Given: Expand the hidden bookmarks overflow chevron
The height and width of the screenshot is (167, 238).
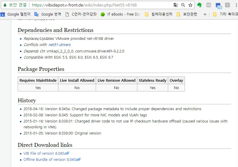Looking at the screenshot, I should click(205, 14).
